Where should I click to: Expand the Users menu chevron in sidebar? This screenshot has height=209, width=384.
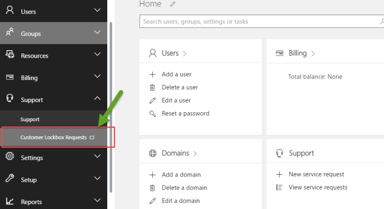[x=97, y=10]
